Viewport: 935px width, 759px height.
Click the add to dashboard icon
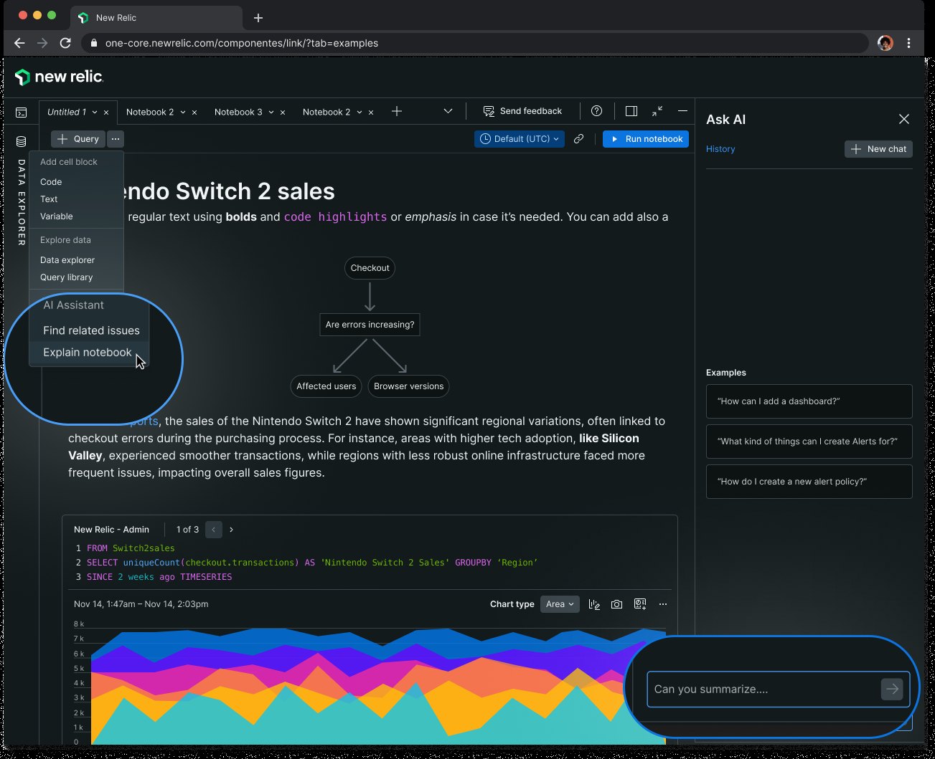[x=640, y=604]
